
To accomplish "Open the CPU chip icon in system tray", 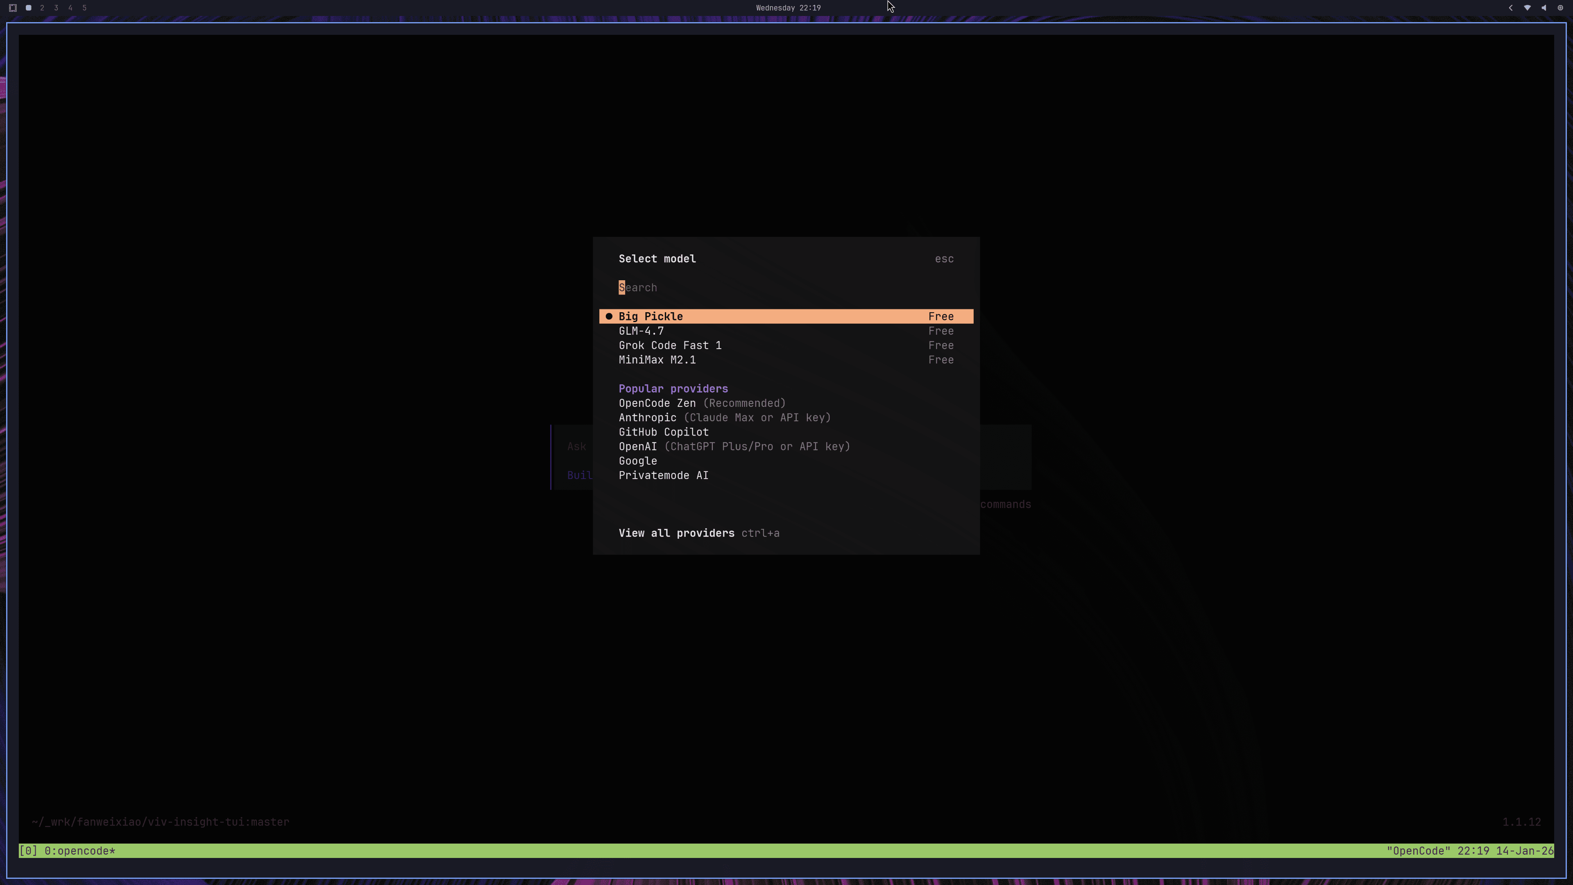I will tap(1560, 8).
